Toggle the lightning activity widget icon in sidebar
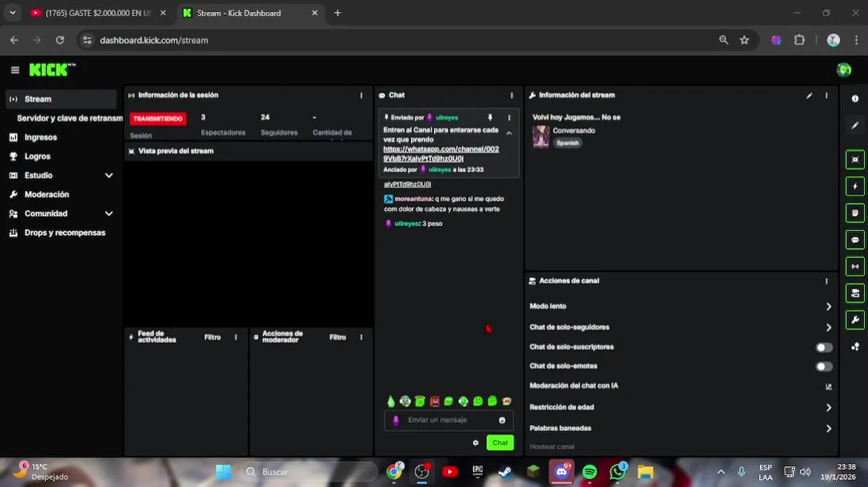 [x=855, y=186]
